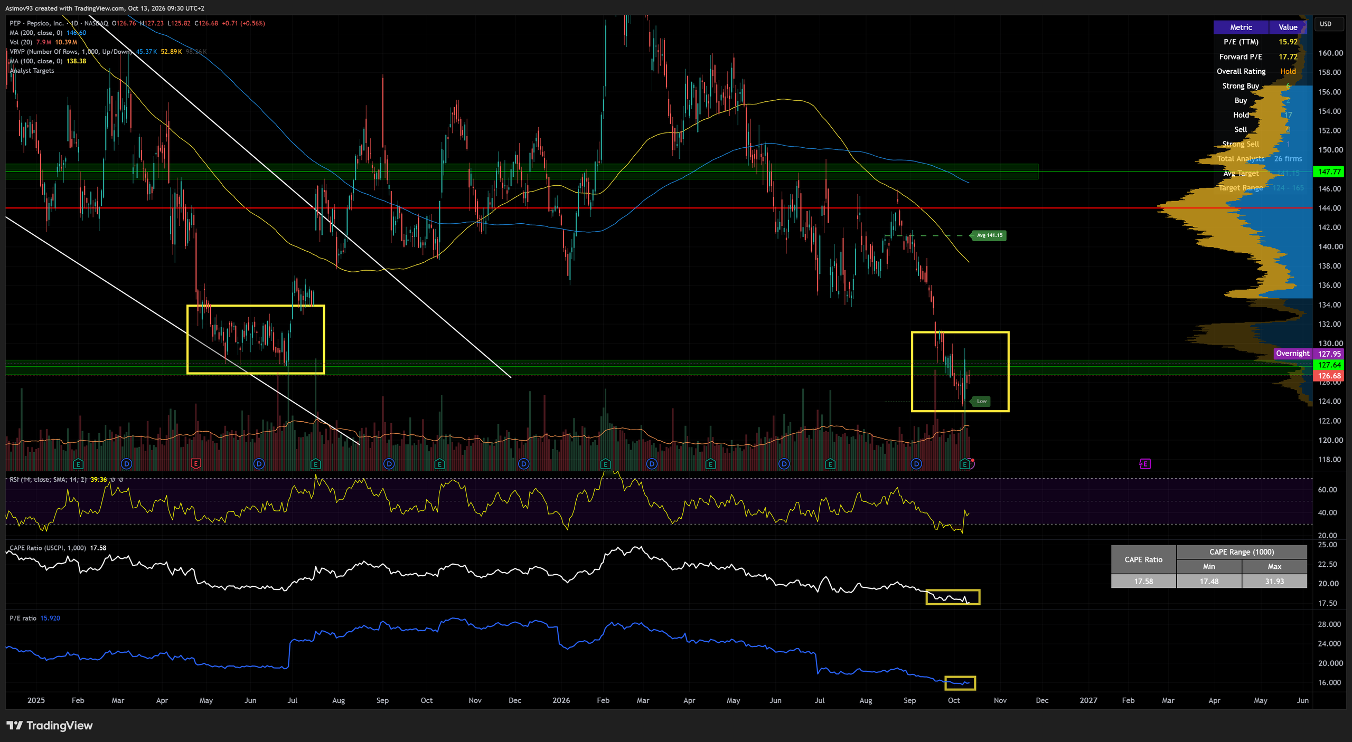Click the Metric table header
Screen dimensions: 1352x742
pos(1241,27)
